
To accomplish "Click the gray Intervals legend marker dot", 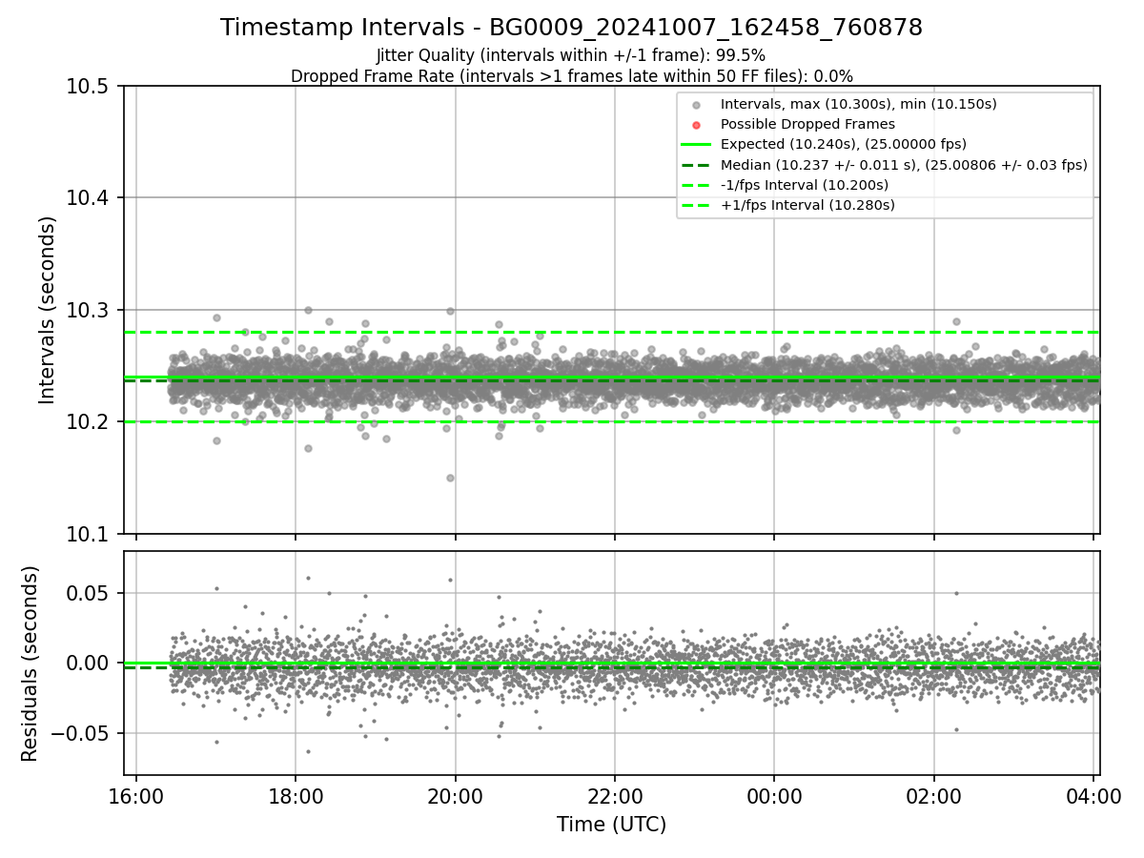I will pos(696,105).
